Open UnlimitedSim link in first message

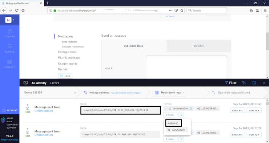click(44, 111)
